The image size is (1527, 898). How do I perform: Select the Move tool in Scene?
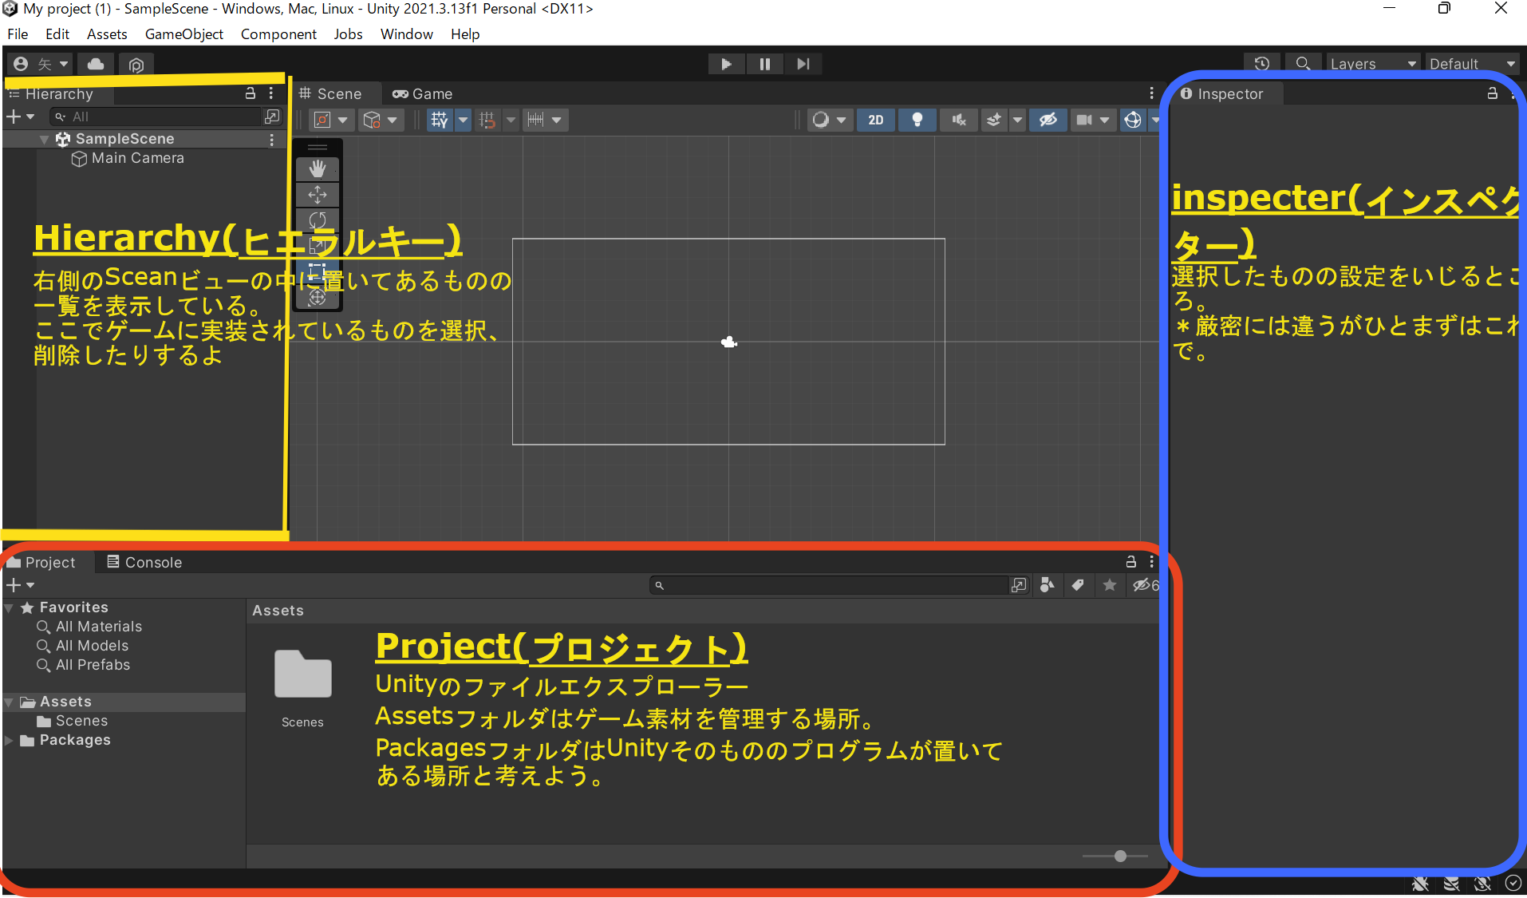tap(318, 195)
